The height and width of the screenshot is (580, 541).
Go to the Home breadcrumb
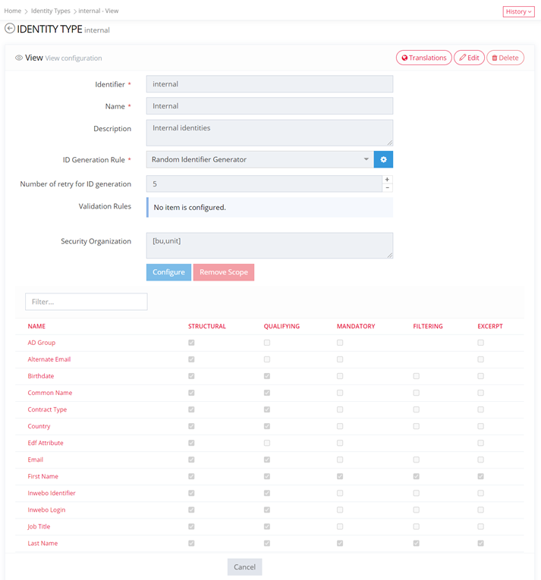12,11
